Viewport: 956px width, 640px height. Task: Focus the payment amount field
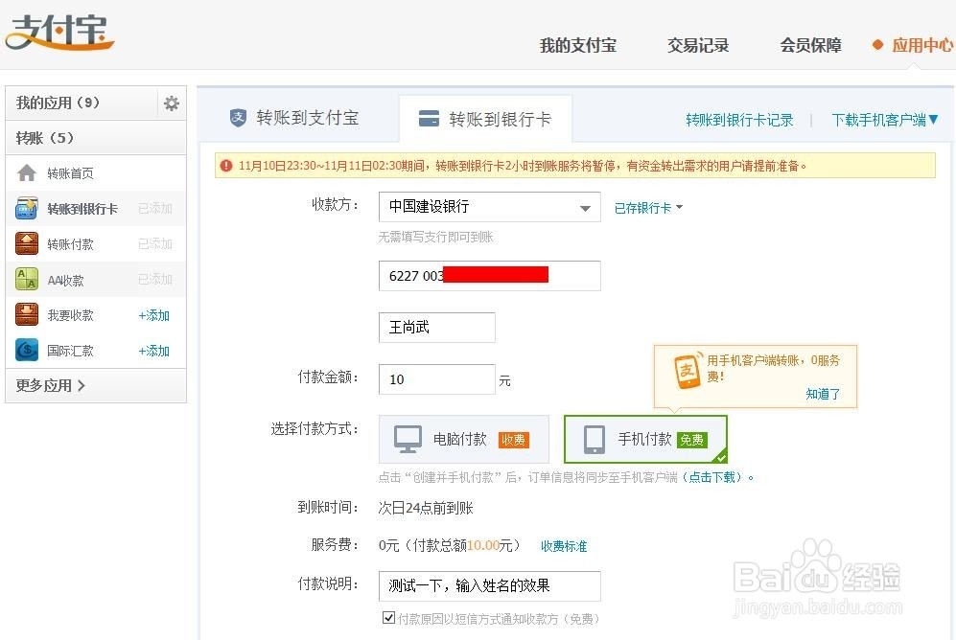click(437, 379)
